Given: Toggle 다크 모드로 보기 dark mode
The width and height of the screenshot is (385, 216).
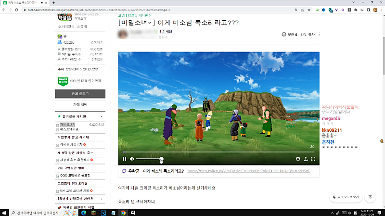Looking at the screenshot, I should click(346, 197).
